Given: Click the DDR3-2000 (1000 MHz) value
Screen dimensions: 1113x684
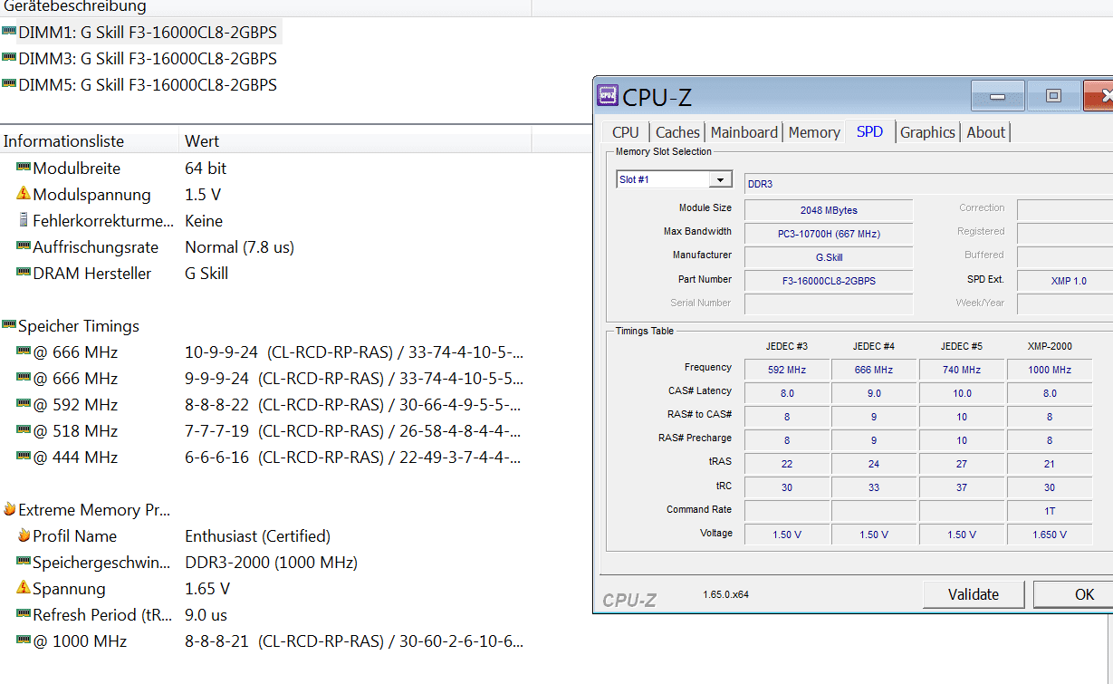Looking at the screenshot, I should point(271,562).
